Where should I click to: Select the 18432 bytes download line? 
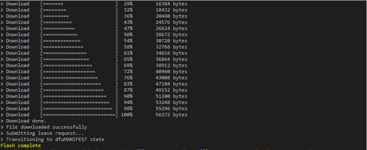[x=94, y=10]
